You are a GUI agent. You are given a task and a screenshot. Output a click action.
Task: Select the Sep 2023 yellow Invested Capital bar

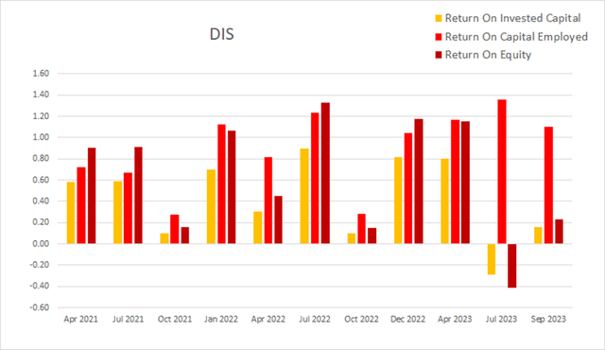point(538,236)
